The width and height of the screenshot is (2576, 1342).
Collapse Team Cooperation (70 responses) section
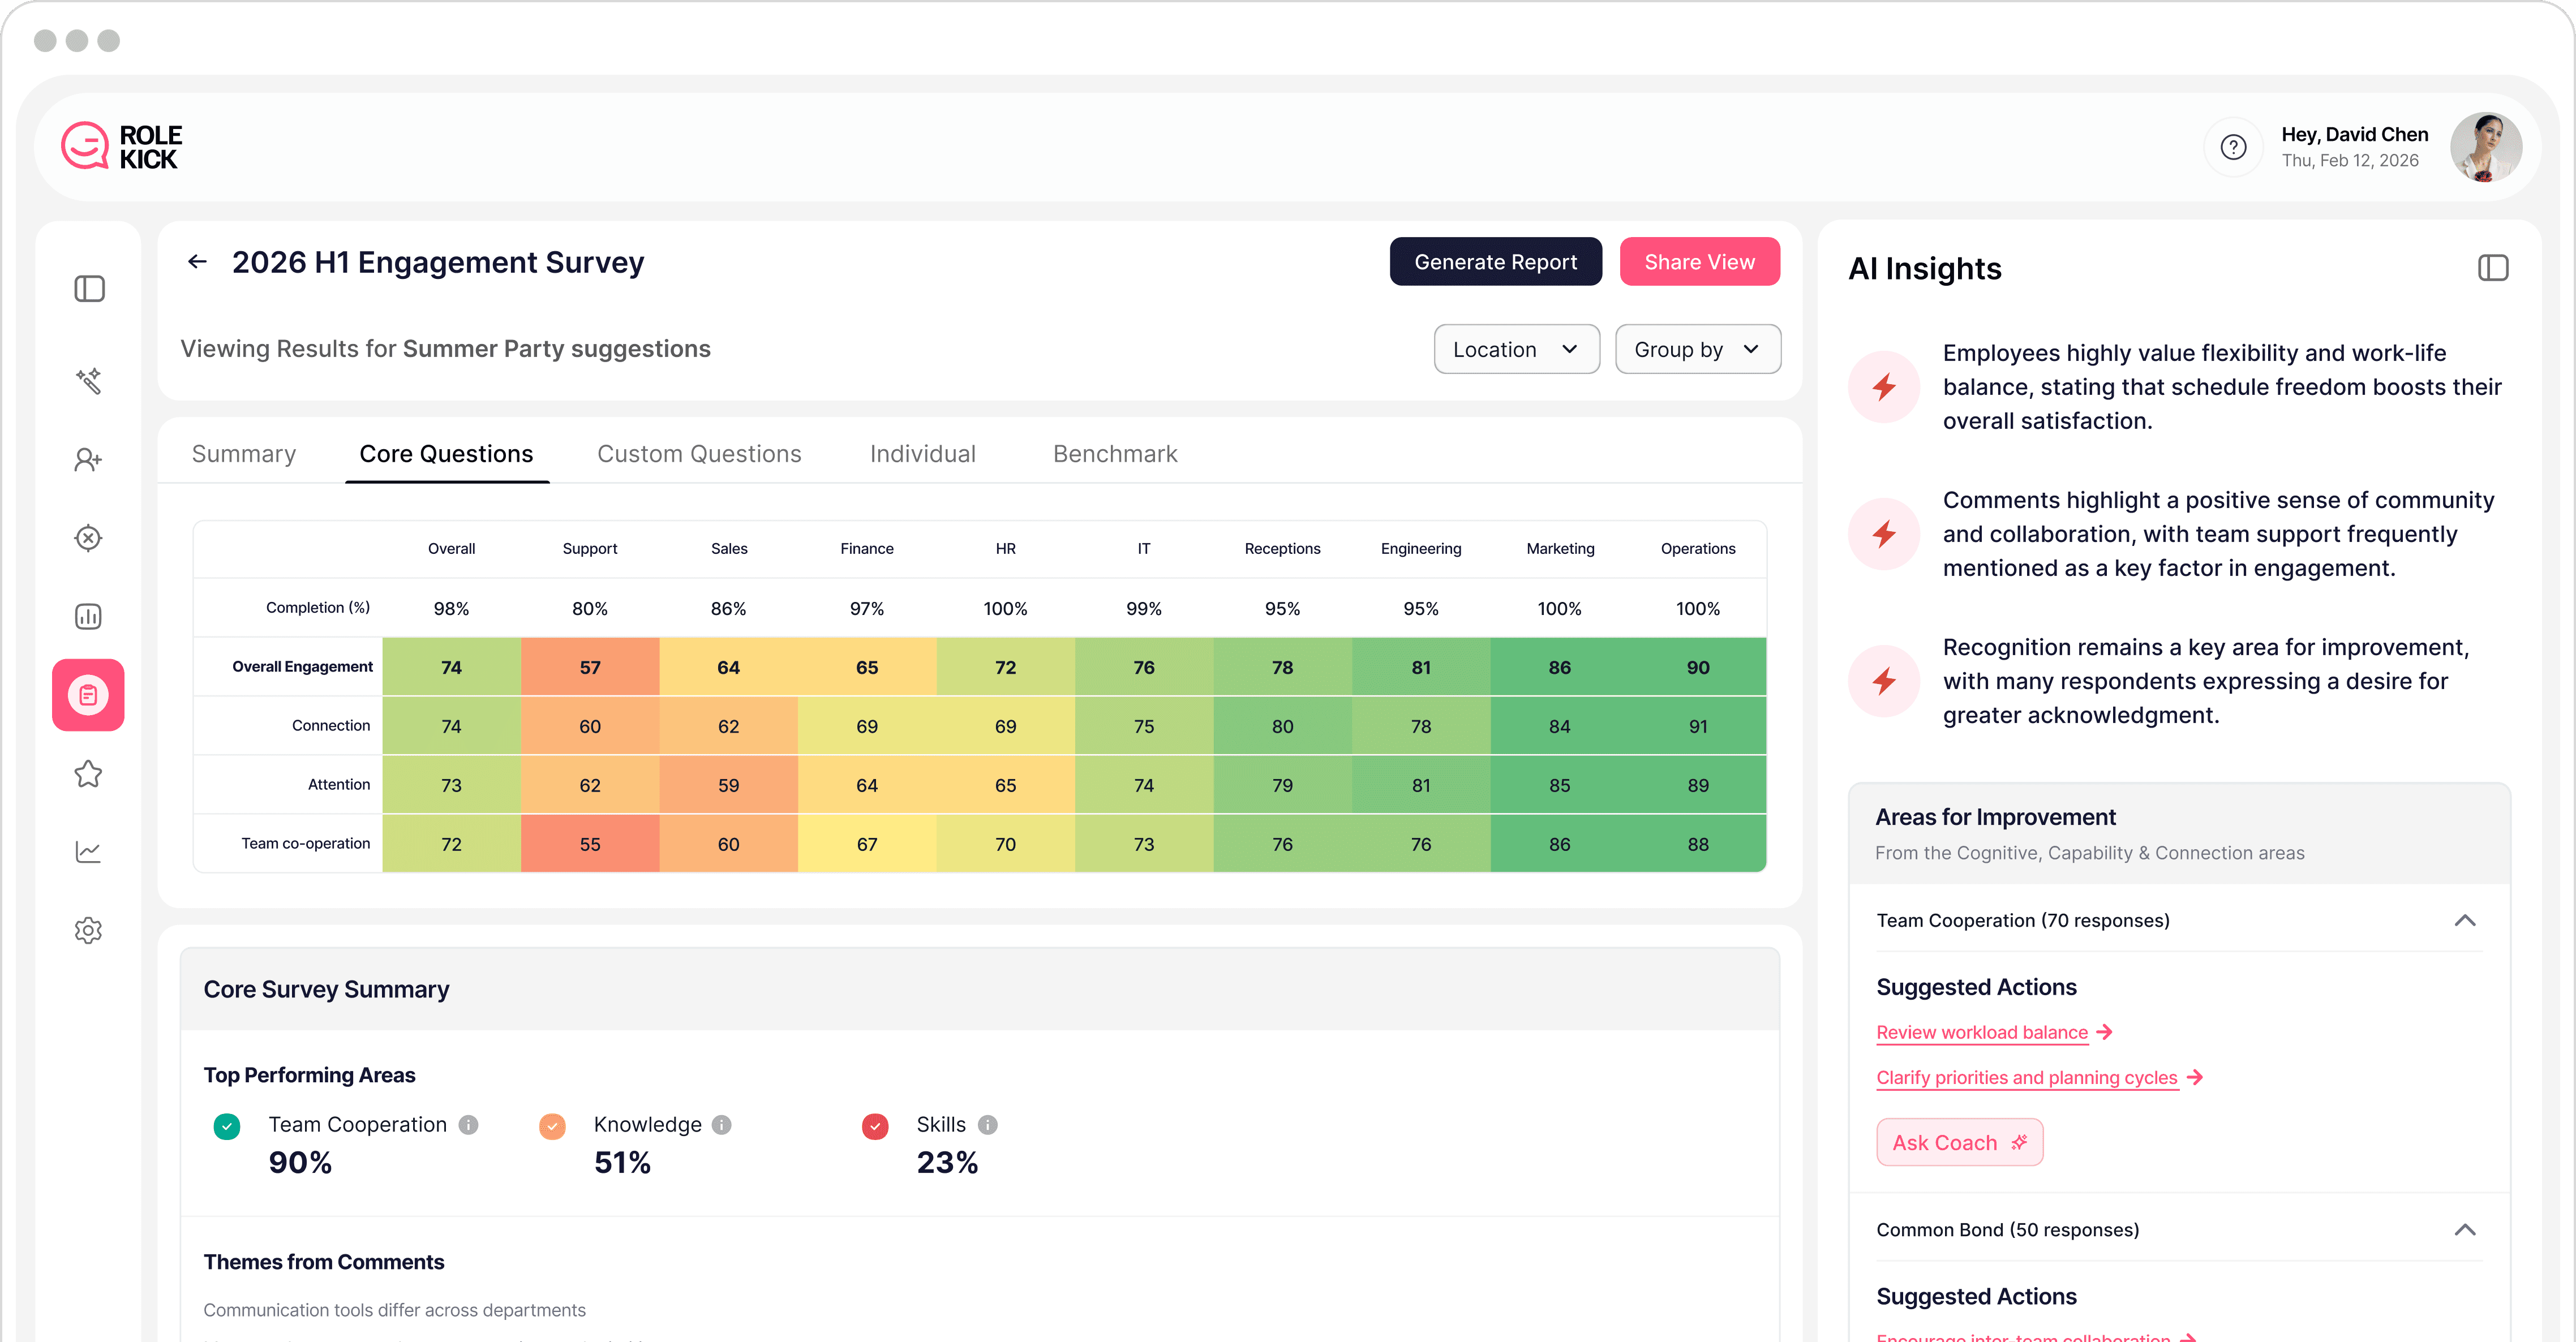coord(2464,920)
